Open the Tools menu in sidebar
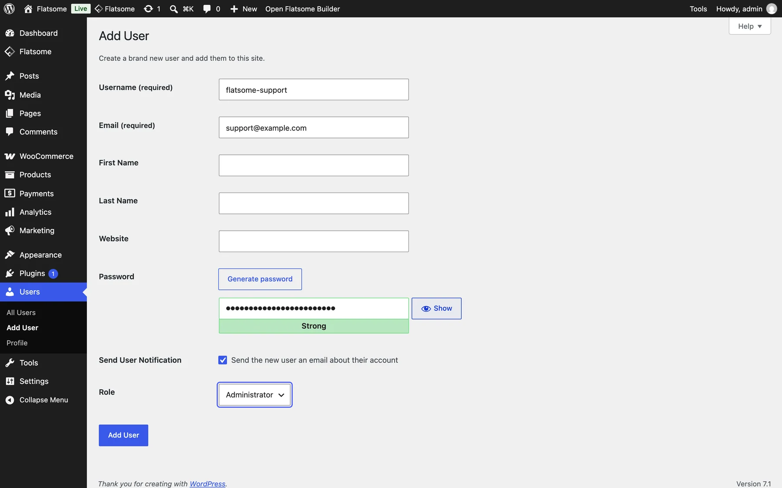The height and width of the screenshot is (488, 782). (x=43, y=363)
